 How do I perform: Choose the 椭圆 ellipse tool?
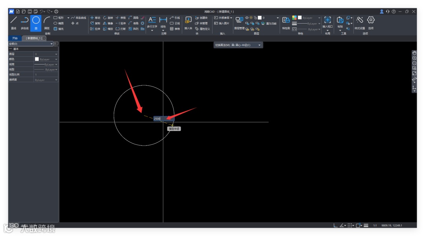pos(59,23)
